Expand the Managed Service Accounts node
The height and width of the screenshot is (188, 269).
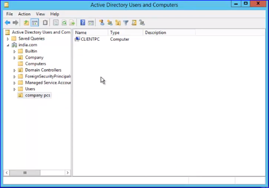(14, 83)
